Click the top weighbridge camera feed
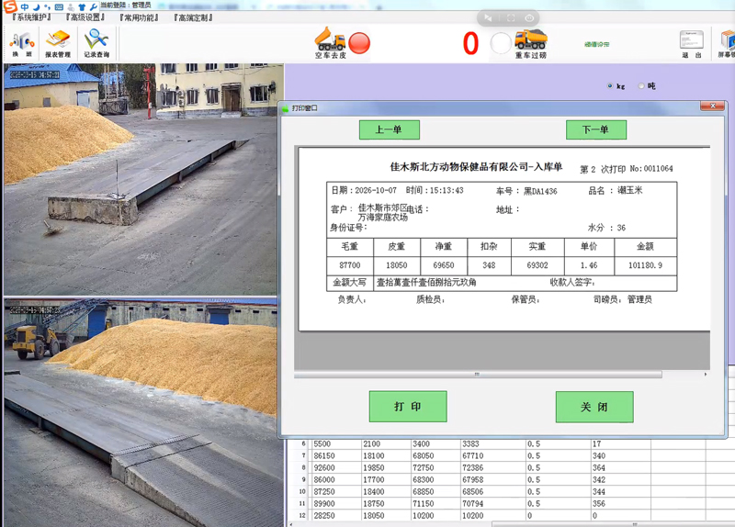This screenshot has width=735, height=527. pyautogui.click(x=143, y=179)
